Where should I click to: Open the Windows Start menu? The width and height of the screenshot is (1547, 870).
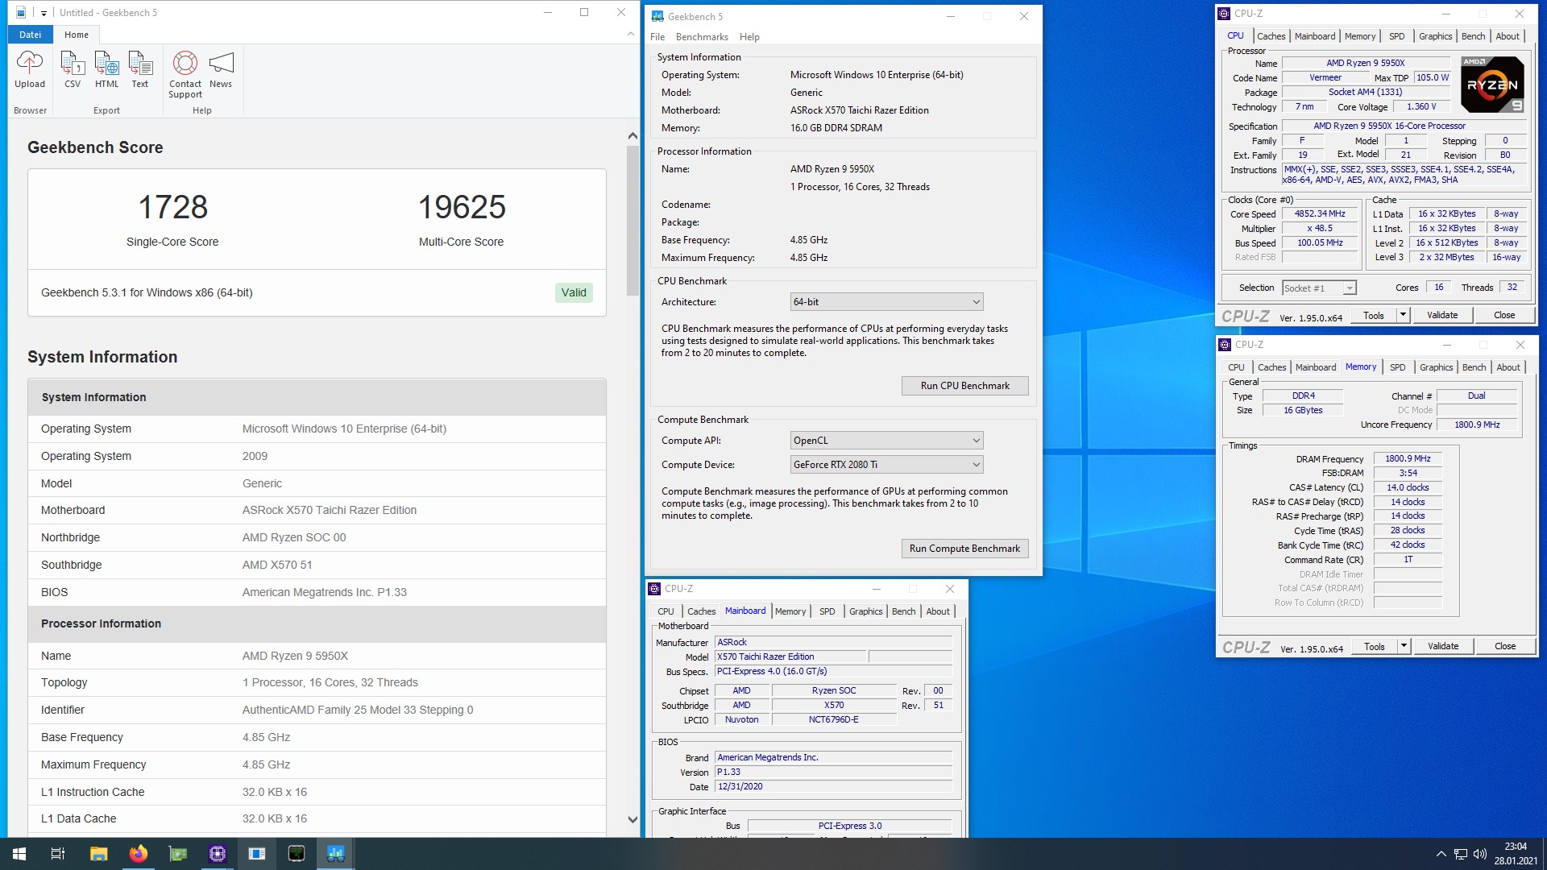pos(19,854)
